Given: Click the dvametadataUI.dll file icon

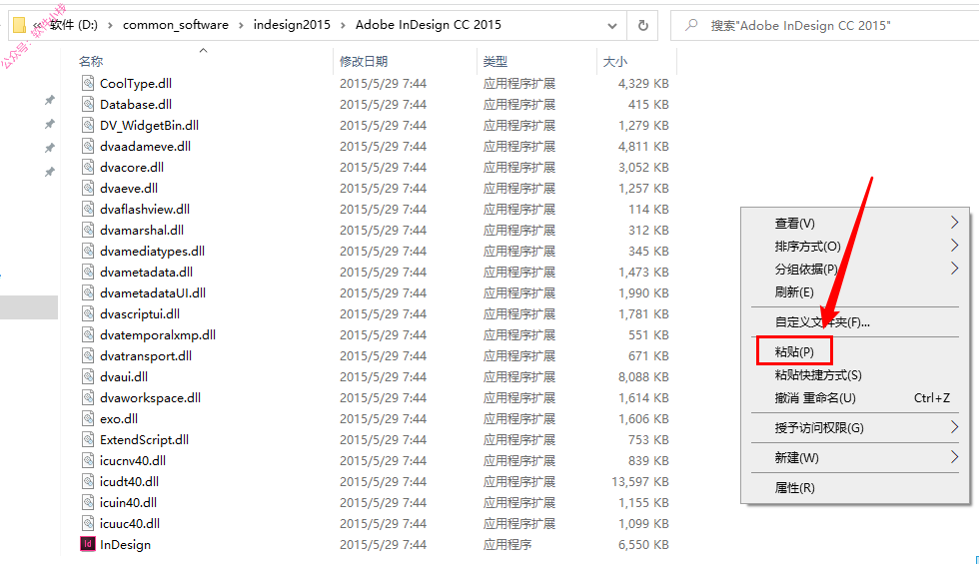Looking at the screenshot, I should [x=88, y=292].
